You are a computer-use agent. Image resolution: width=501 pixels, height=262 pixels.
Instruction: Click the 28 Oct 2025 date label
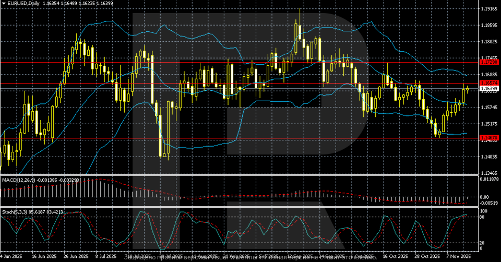click(424, 257)
